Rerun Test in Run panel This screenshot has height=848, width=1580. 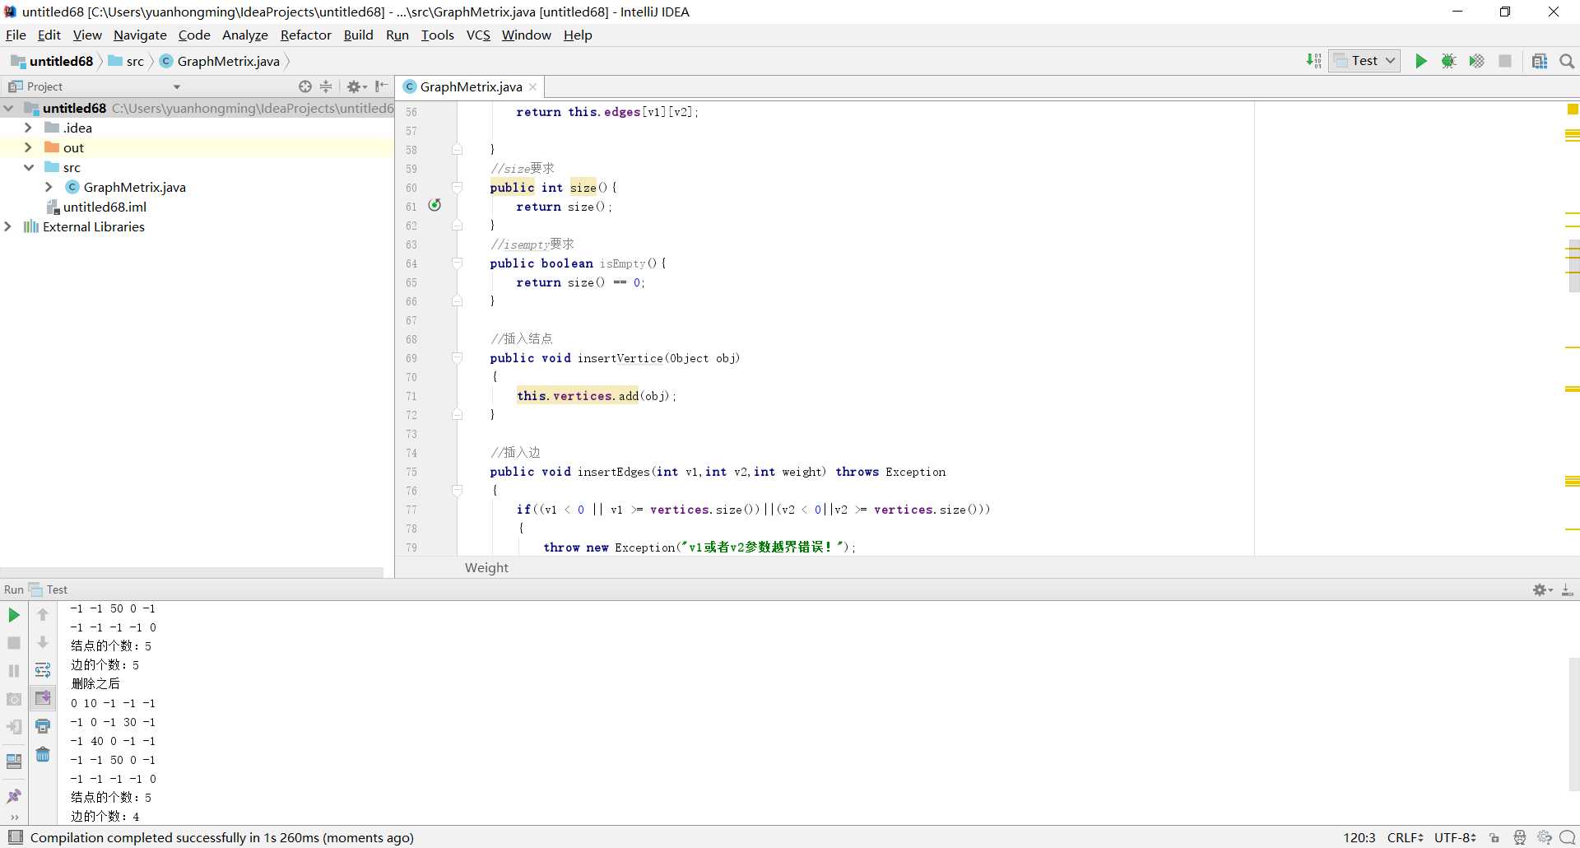coord(14,615)
